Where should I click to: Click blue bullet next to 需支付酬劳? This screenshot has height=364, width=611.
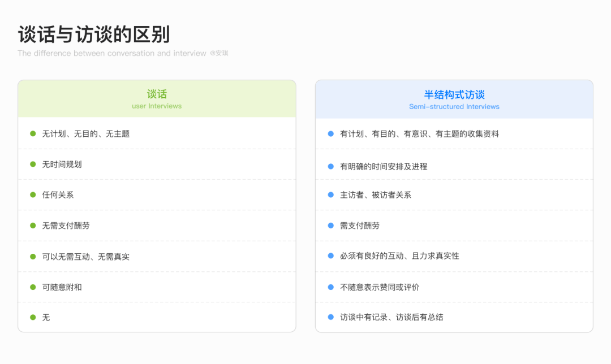(331, 226)
